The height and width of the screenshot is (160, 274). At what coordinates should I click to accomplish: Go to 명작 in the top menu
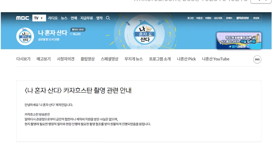point(99,18)
